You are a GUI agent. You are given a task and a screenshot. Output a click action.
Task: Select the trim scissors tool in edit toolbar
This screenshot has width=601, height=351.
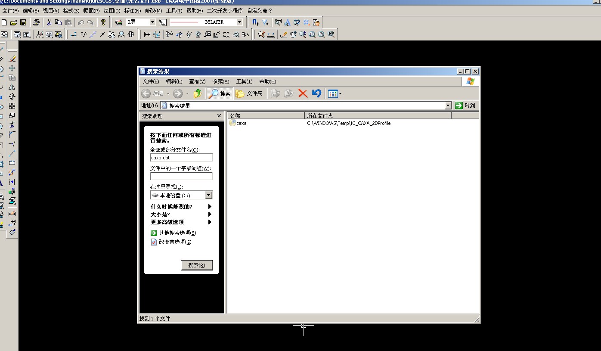click(12, 125)
